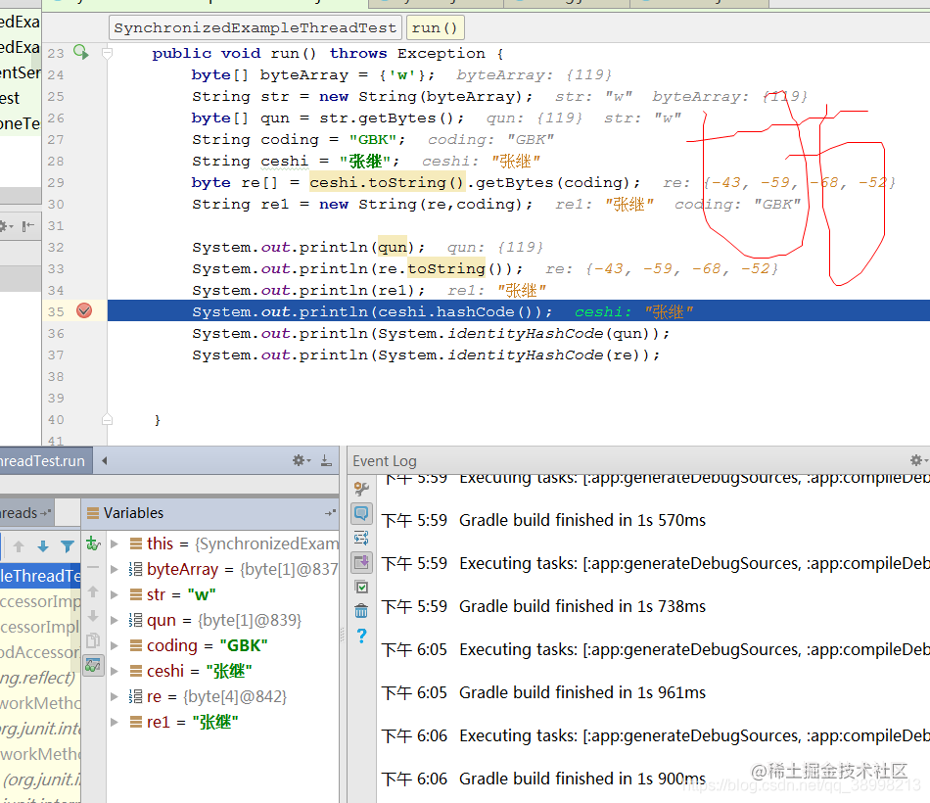Switch to the SynchronizedExampleThreadTest tab
Screen dimensions: 930x803
pos(255,27)
